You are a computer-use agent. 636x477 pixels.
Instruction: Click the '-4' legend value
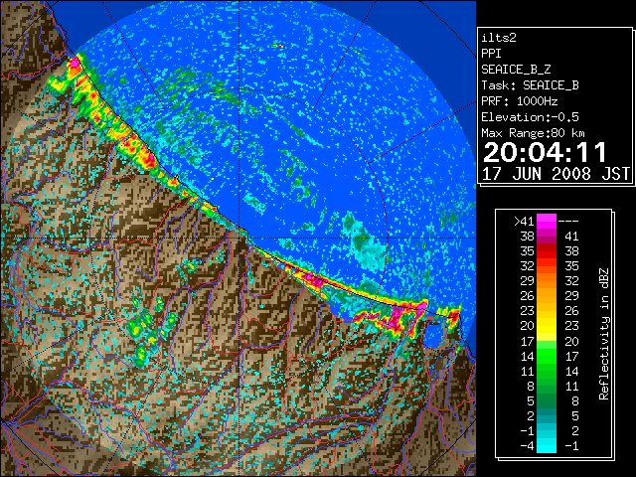527,446
